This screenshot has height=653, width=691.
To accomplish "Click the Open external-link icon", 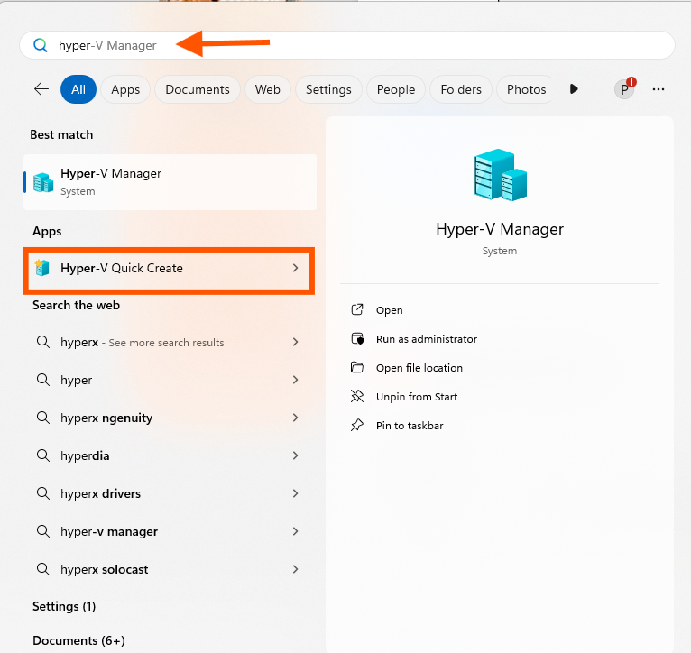I will coord(357,309).
